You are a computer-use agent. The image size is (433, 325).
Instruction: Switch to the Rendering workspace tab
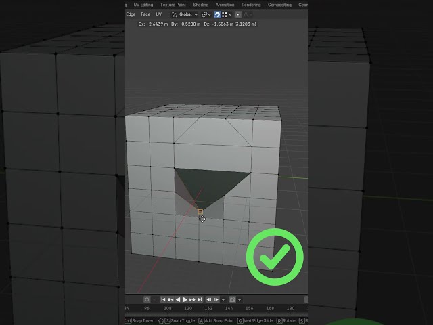tap(251, 5)
